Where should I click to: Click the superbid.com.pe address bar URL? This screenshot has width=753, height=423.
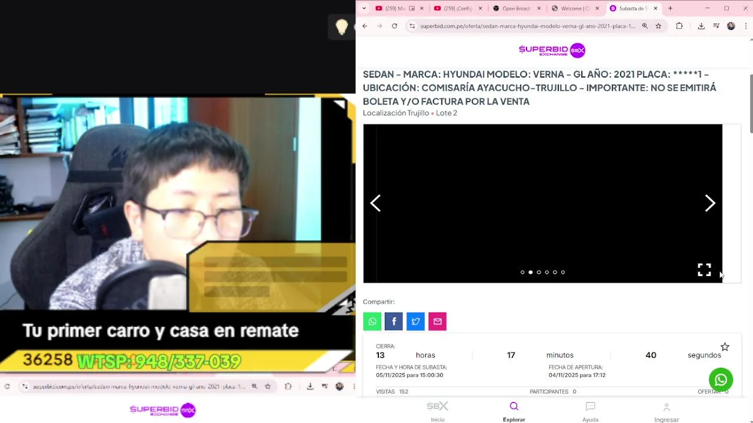tap(528, 26)
